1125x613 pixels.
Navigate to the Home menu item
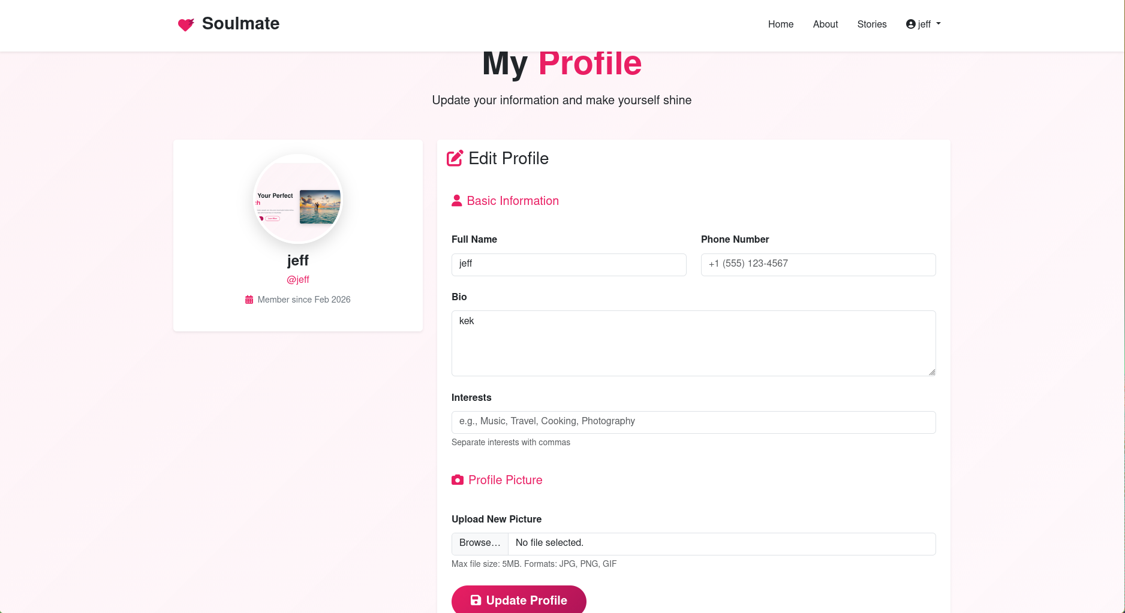[x=780, y=24]
